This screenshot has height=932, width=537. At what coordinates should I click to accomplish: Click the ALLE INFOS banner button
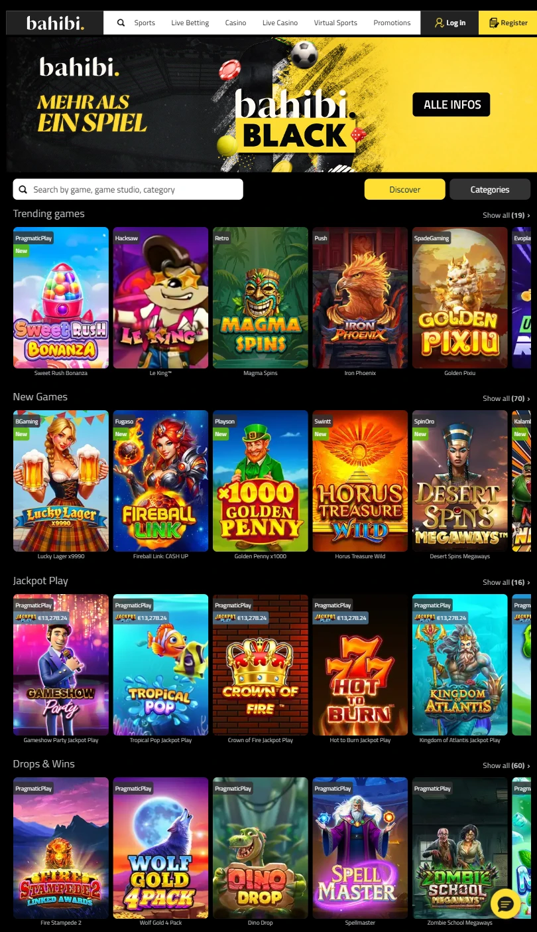451,105
